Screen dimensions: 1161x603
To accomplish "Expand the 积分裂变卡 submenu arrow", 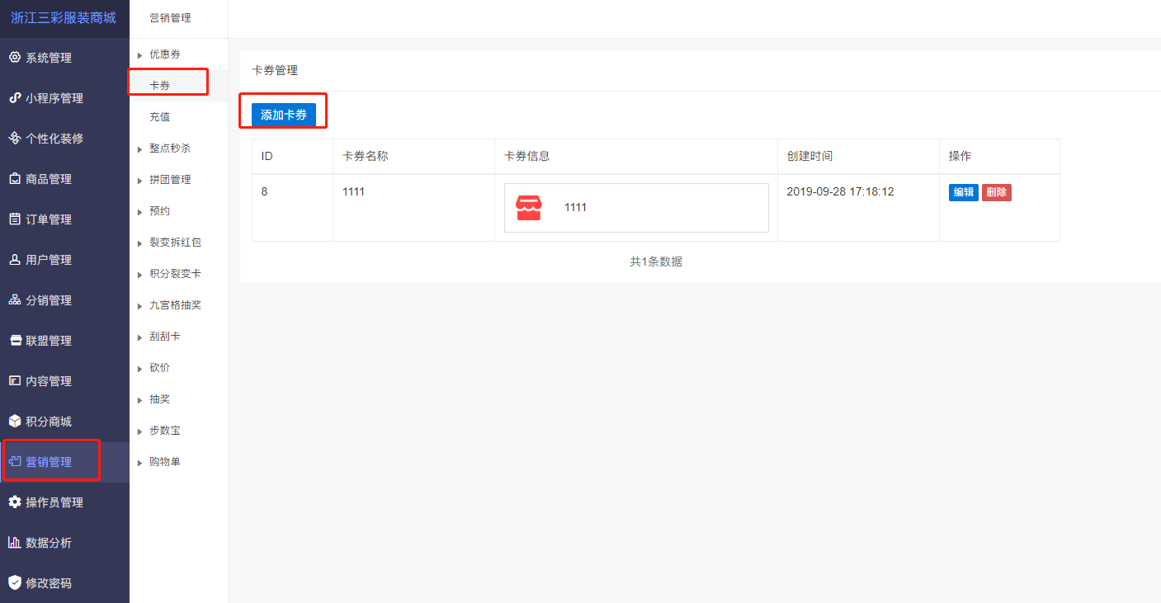I will pyautogui.click(x=139, y=275).
